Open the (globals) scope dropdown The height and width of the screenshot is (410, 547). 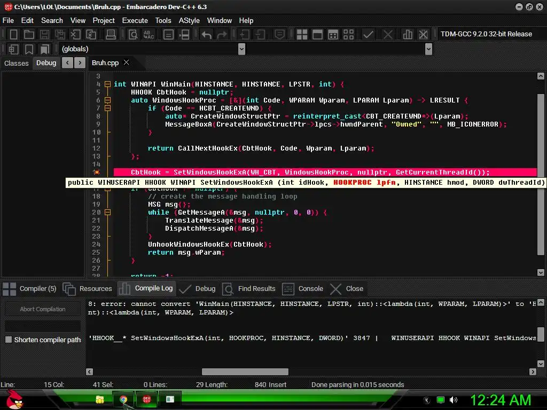[241, 49]
